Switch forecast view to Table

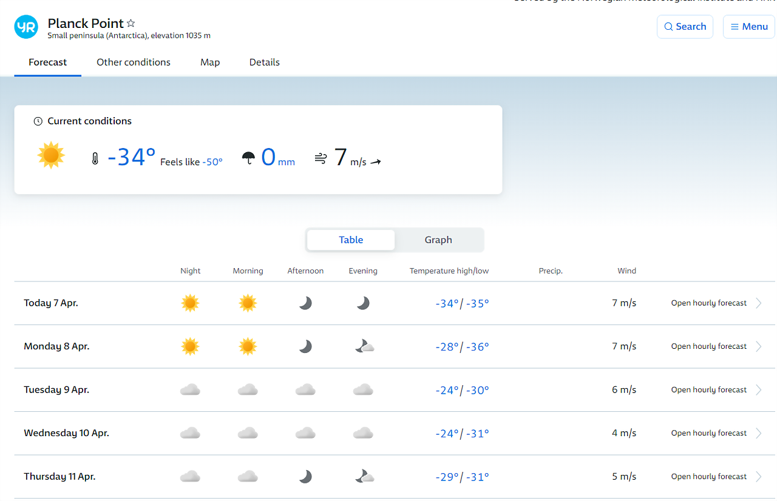point(351,240)
